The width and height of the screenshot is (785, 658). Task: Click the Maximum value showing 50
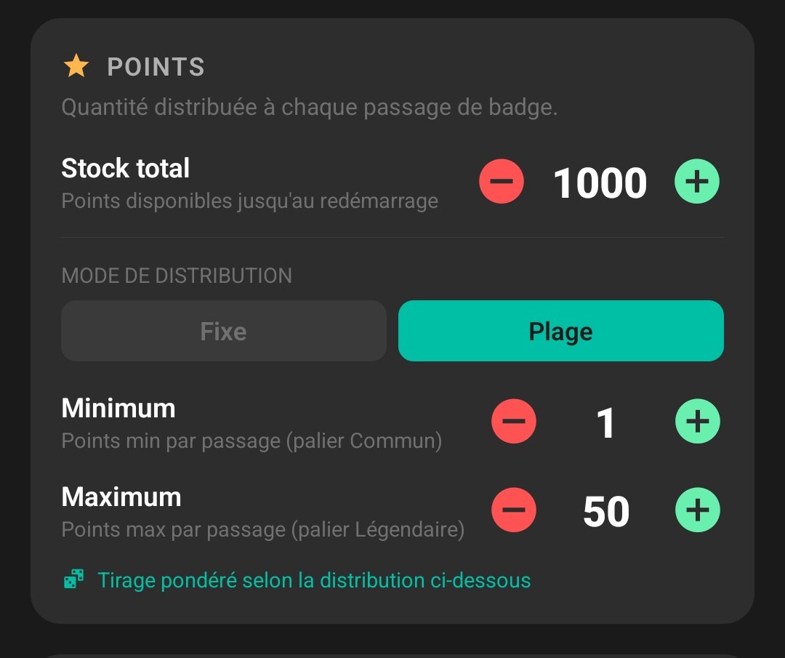point(607,510)
